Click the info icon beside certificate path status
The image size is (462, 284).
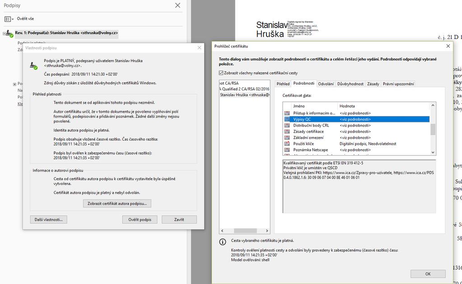(223, 242)
